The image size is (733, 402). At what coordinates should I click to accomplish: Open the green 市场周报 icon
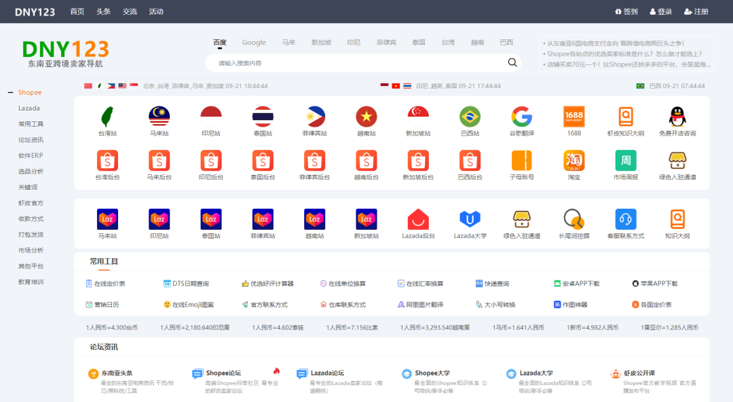point(626,161)
